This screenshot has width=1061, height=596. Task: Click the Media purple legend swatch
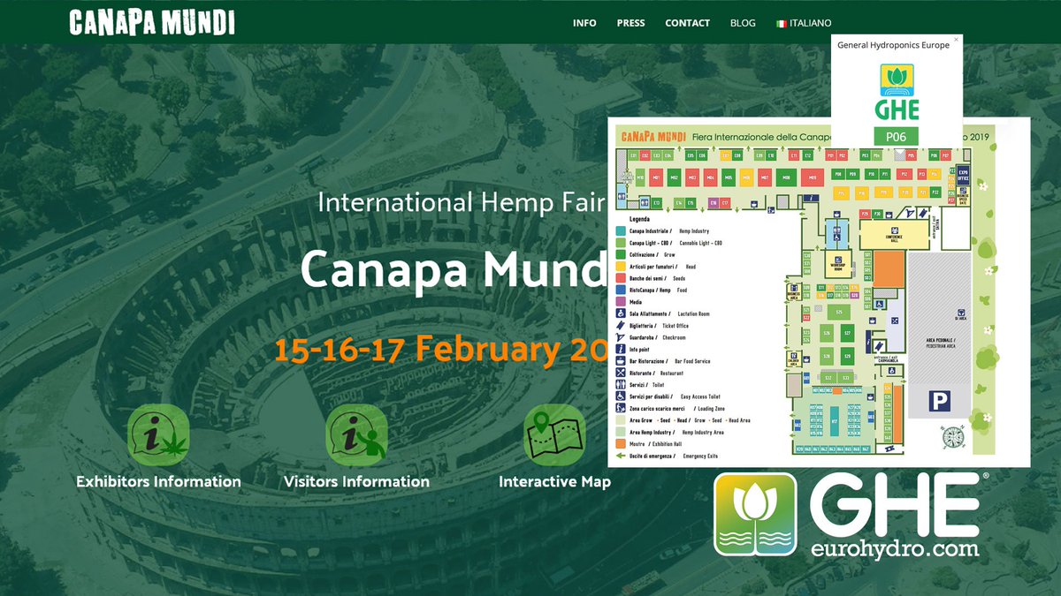(x=621, y=301)
